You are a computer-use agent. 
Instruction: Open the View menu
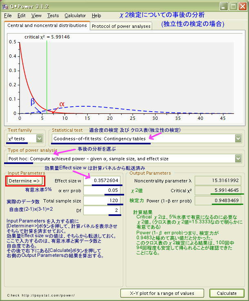(x=36, y=16)
